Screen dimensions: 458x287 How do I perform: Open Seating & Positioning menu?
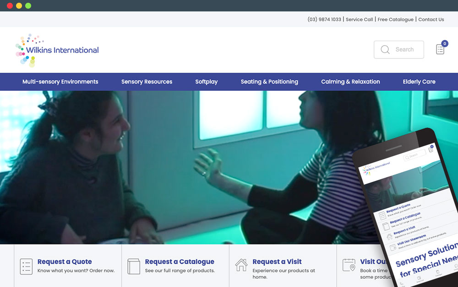(269, 82)
